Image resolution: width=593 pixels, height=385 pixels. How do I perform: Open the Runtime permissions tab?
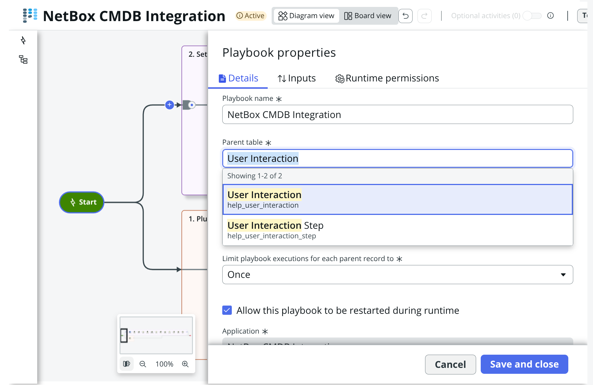(387, 78)
